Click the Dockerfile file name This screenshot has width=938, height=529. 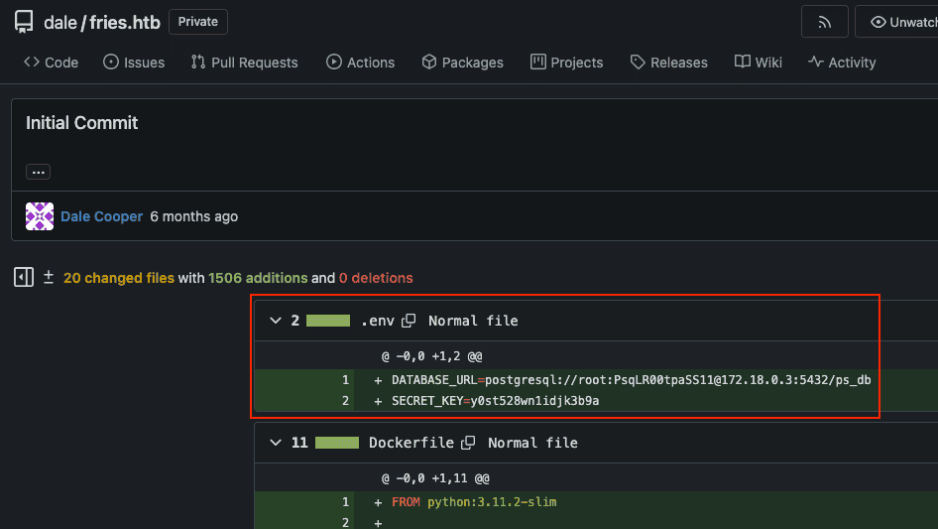pos(410,443)
